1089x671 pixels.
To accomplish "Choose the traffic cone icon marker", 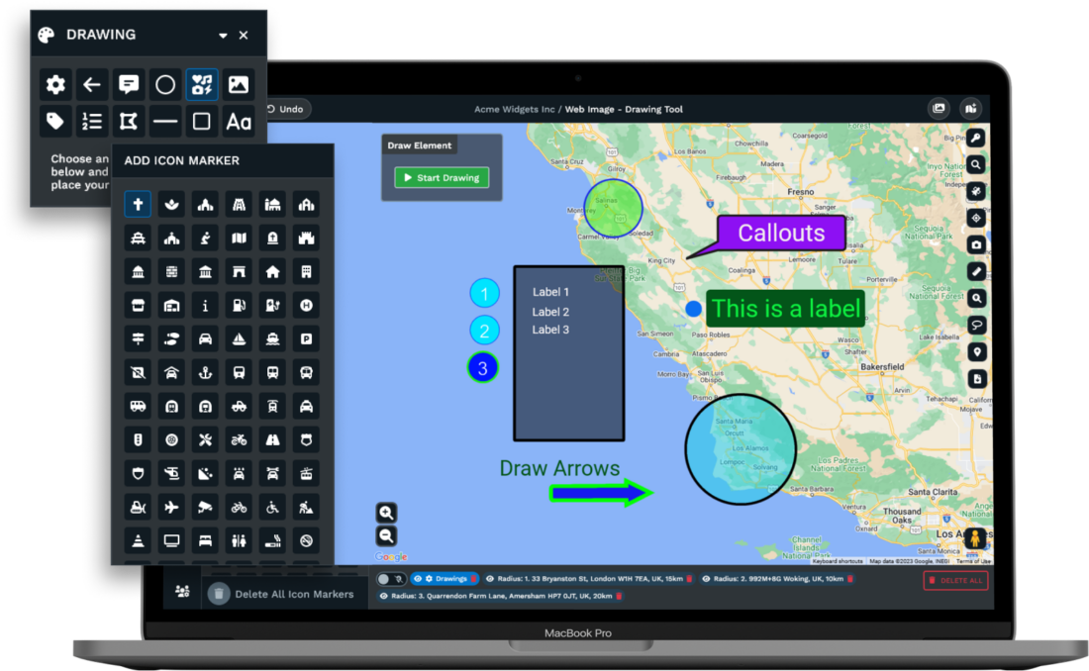I will (x=138, y=540).
